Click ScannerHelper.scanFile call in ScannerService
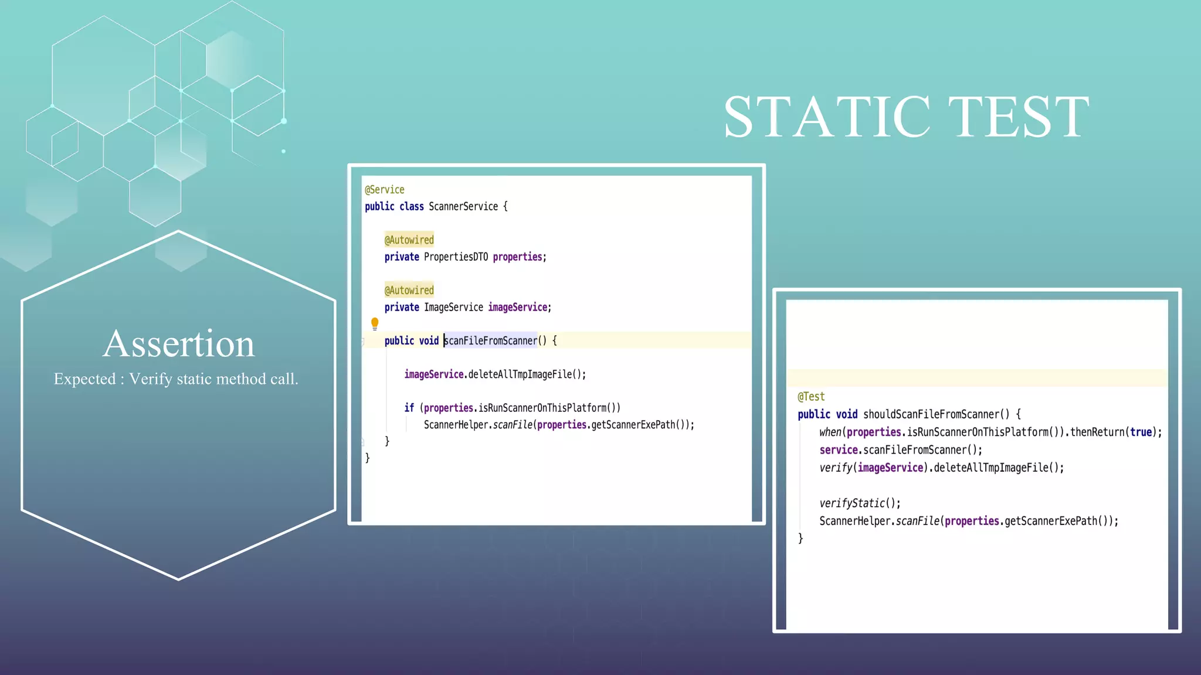The height and width of the screenshot is (675, 1201). click(x=559, y=424)
